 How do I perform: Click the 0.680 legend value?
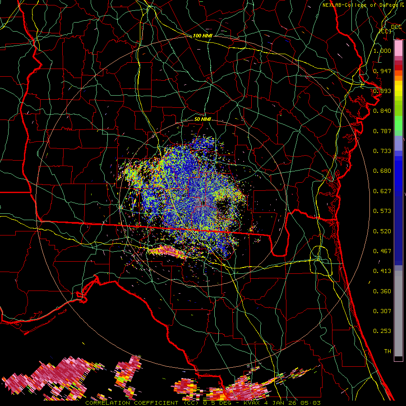click(382, 171)
